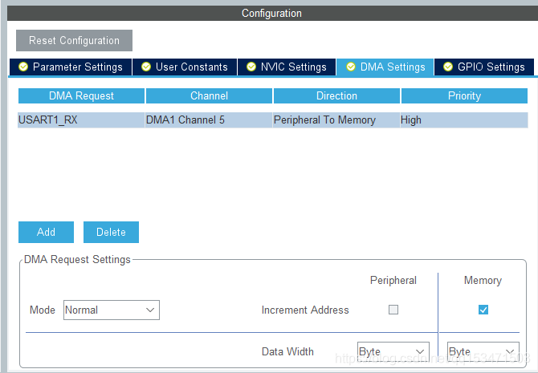Click the Direction column header

coord(336,95)
